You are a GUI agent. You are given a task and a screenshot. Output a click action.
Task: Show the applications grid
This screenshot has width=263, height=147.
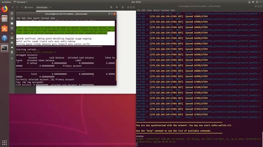[5, 143]
